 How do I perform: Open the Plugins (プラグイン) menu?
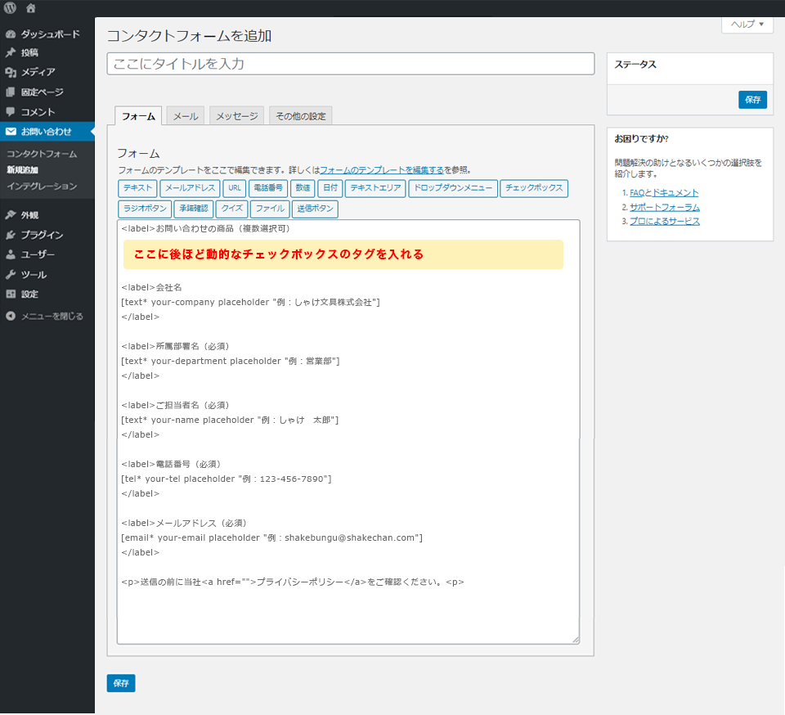click(41, 235)
